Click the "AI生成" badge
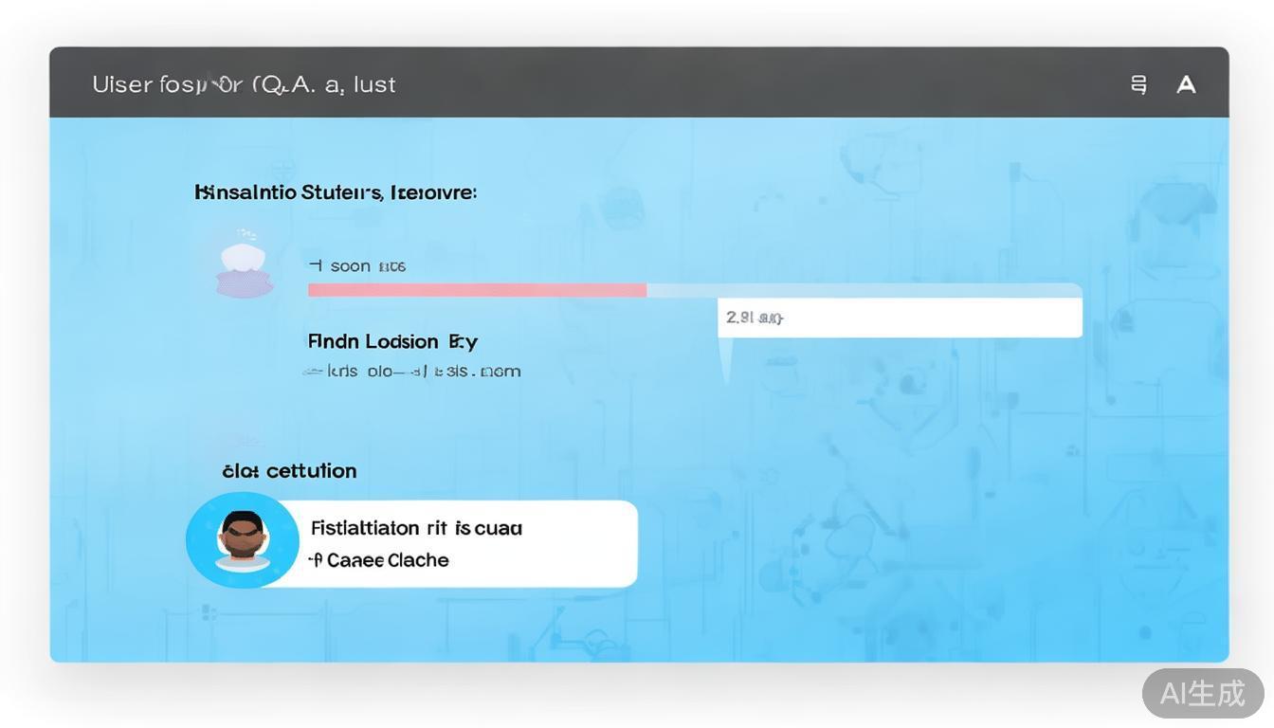Screen dimensions: 1274x728 [x=1203, y=693]
